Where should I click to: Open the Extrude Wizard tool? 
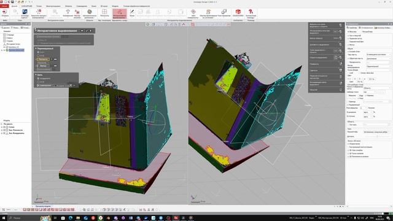208,14
